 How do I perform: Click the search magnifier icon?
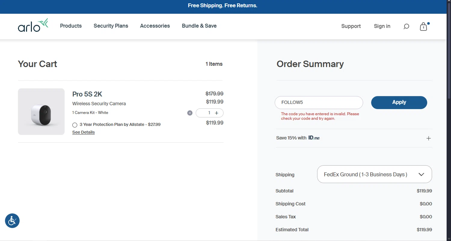[x=406, y=26]
